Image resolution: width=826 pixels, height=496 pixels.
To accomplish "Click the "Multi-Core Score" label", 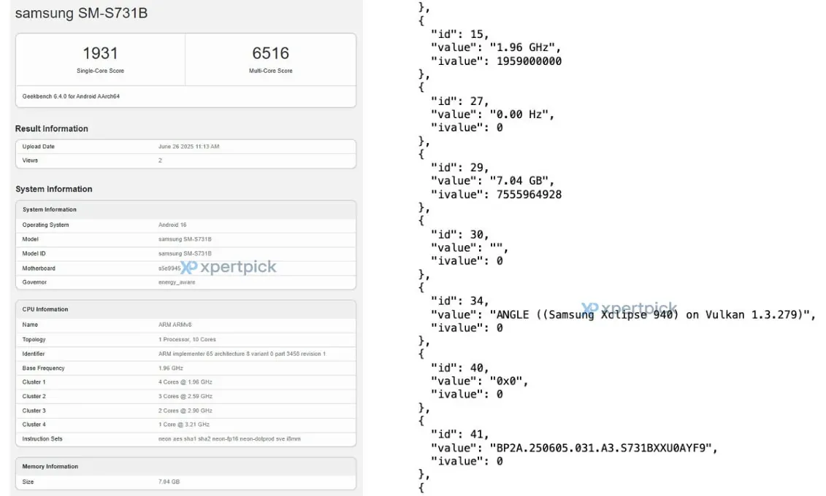I will (270, 71).
